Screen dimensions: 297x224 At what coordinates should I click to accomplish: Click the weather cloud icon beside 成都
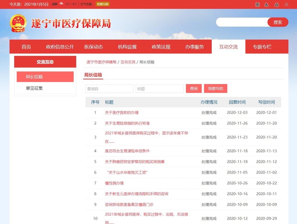tap(61, 4)
